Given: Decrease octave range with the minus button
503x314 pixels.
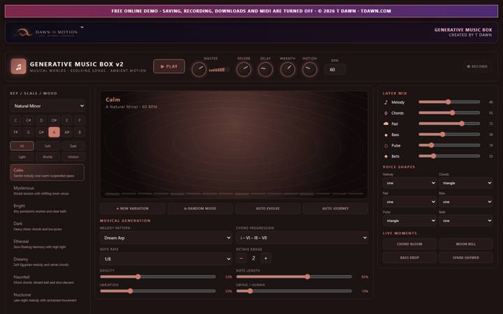Looking at the screenshot, I should click(x=241, y=258).
